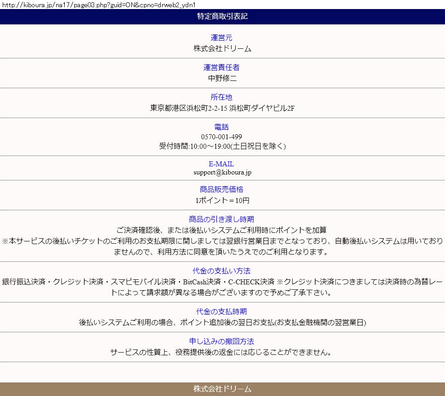Viewport: 445px width, 396px height.
Task: Select the E-MAIL heading
Action: coord(222,164)
